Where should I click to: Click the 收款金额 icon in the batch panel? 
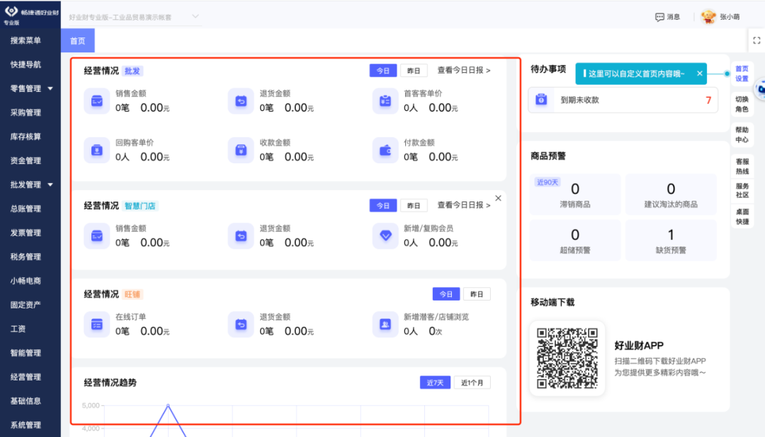[x=241, y=149]
